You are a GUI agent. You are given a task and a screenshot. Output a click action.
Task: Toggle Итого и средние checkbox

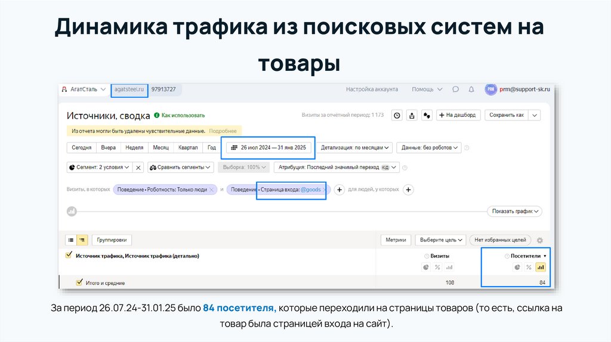click(x=79, y=282)
